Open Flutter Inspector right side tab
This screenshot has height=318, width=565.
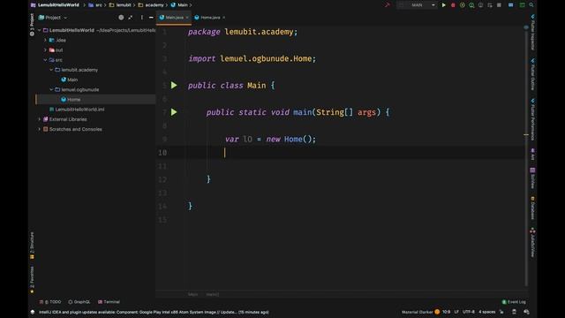(532, 33)
